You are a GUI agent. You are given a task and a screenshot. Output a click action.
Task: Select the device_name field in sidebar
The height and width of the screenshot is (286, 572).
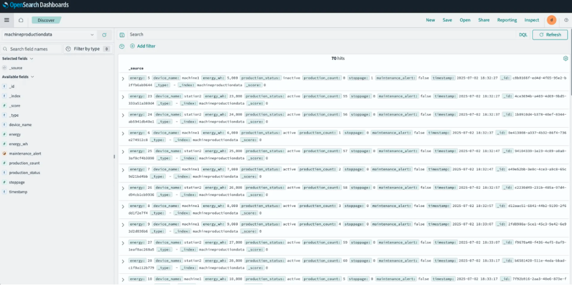[x=20, y=125]
